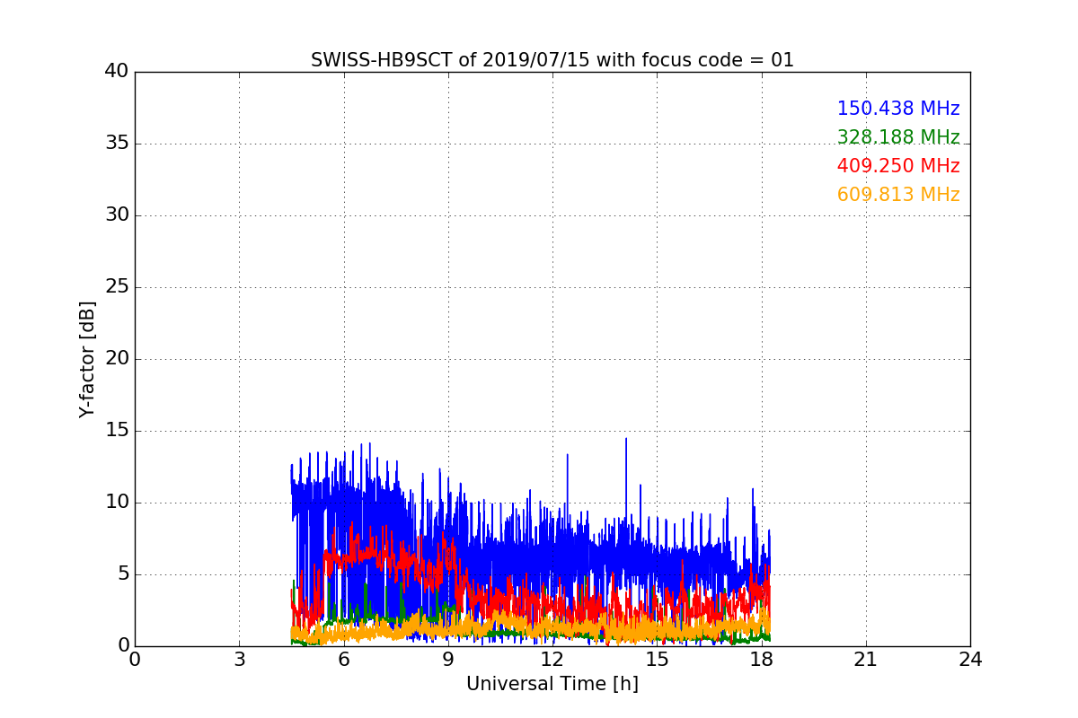Click the y-axis tick label 20
1078x718 pixels.
[x=117, y=359]
